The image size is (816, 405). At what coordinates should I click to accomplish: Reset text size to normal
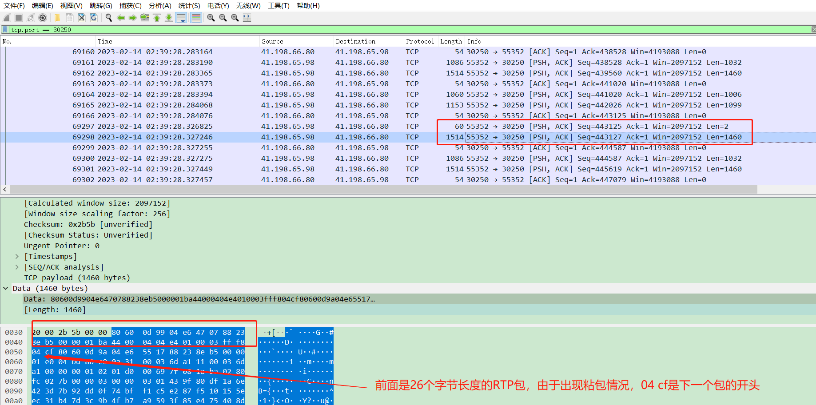235,18
